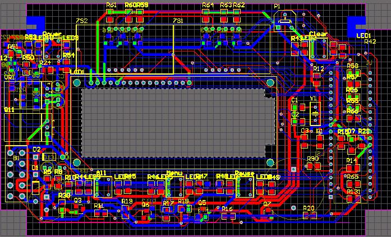Screen dimensions: 391x237
Task: Click the B1 connector designator
Action: tap(16, 158)
